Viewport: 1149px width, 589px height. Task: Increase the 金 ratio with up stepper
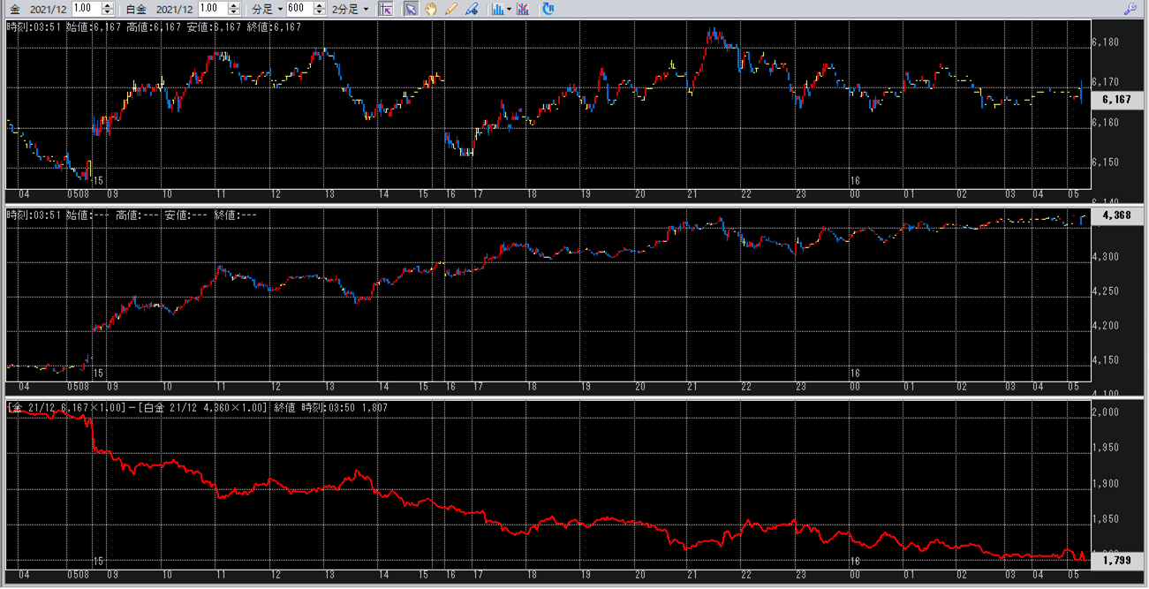tap(108, 5)
